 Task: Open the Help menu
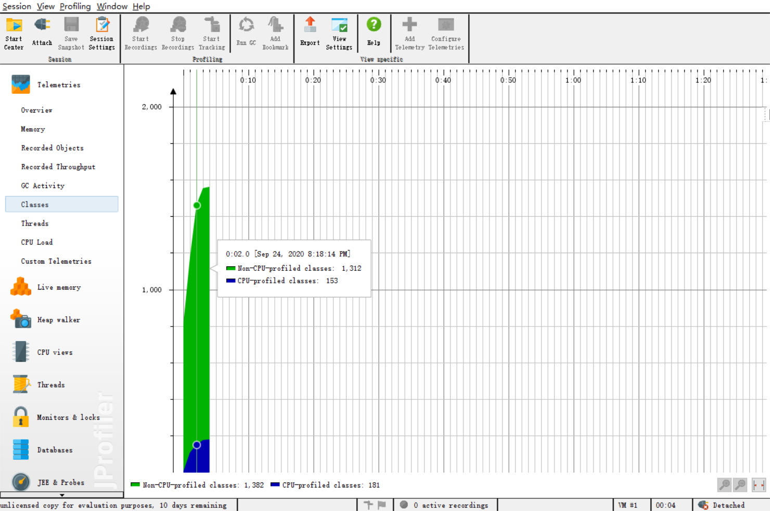(x=141, y=6)
